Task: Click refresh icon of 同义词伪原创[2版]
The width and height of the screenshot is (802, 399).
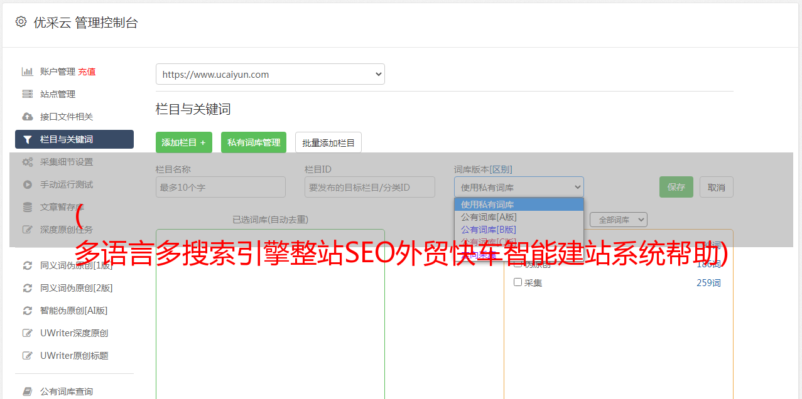Action: 28,288
